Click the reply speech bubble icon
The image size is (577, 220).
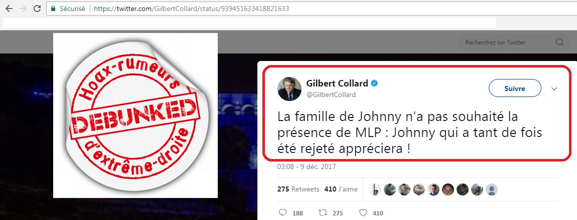282,212
